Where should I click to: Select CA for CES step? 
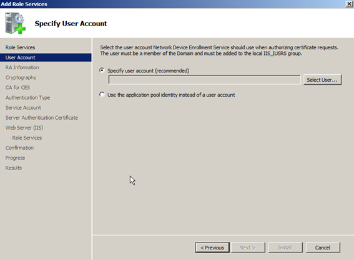pos(17,87)
